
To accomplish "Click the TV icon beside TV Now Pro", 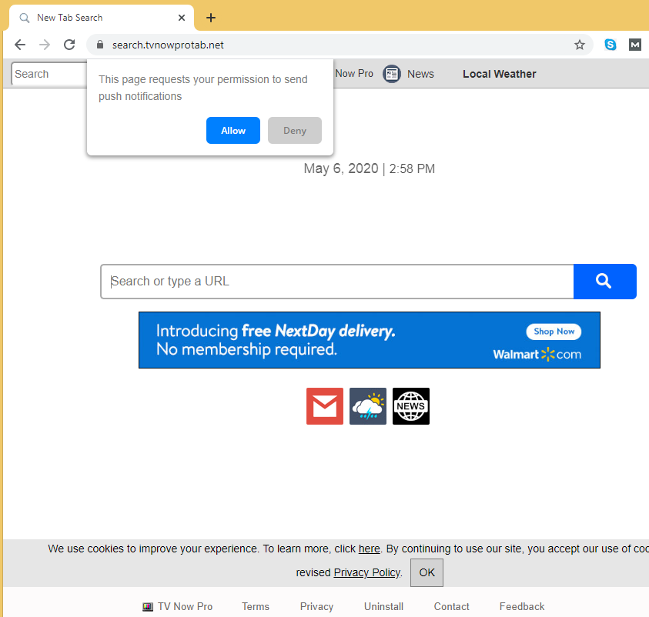I will (148, 607).
